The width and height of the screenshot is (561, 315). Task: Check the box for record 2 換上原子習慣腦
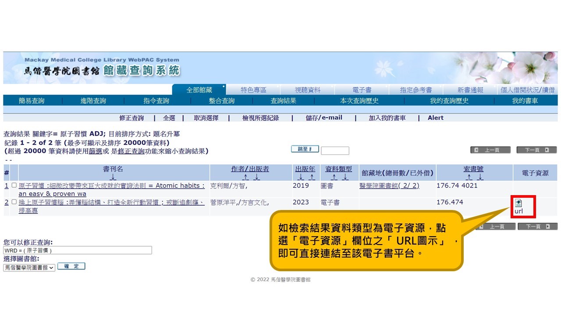point(14,202)
